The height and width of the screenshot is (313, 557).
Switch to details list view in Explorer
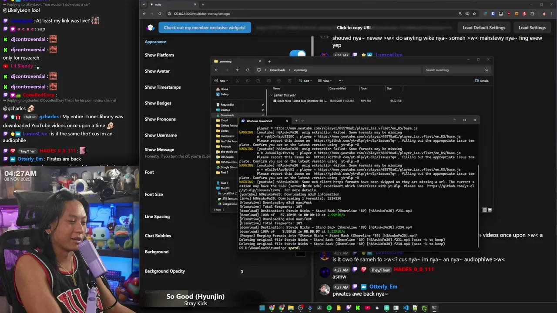[485, 210]
